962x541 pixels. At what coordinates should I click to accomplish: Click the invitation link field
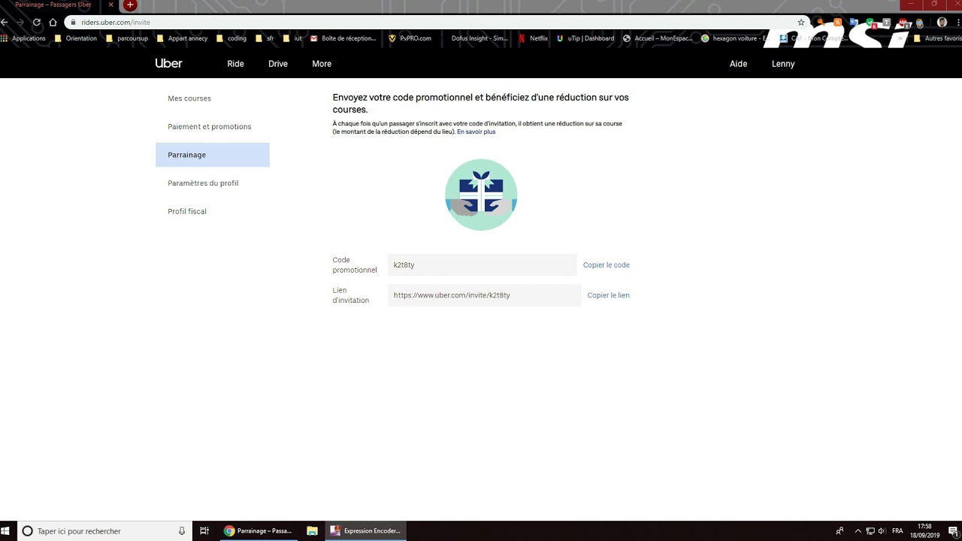coord(484,295)
